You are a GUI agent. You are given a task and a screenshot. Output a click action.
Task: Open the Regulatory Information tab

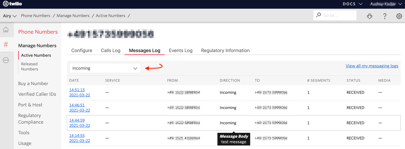pos(225,51)
